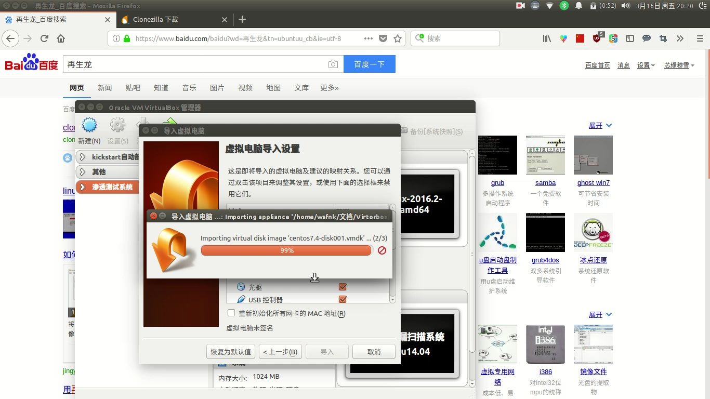Show more toolbar items overflow chevron

coord(680,38)
